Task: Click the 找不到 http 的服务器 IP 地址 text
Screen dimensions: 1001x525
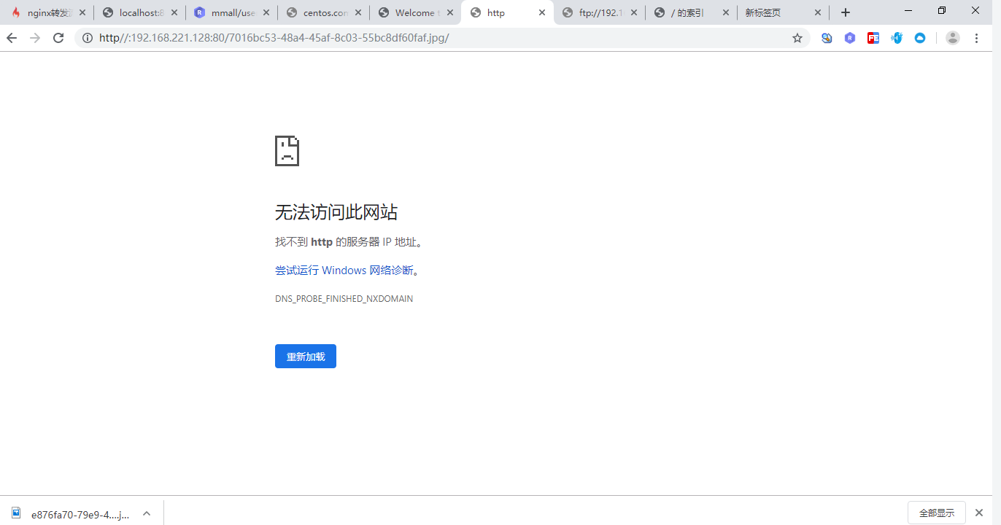Action: pos(349,242)
